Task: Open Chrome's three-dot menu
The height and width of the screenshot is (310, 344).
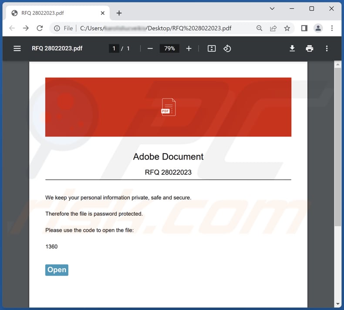Action: point(332,28)
